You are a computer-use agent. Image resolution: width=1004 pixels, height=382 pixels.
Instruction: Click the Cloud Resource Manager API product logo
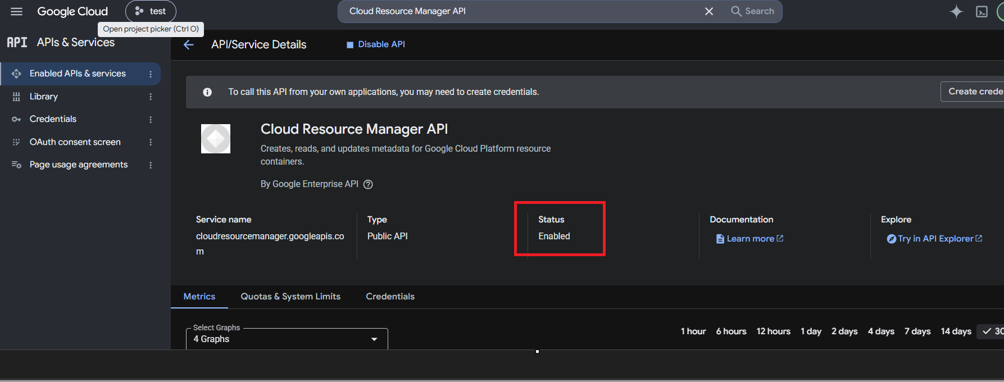tap(216, 139)
